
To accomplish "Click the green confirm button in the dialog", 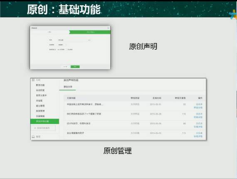I will pos(75,66).
